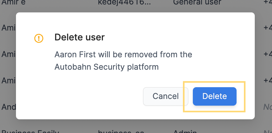Click the phone number beside 'General user'

click(x=268, y=3)
